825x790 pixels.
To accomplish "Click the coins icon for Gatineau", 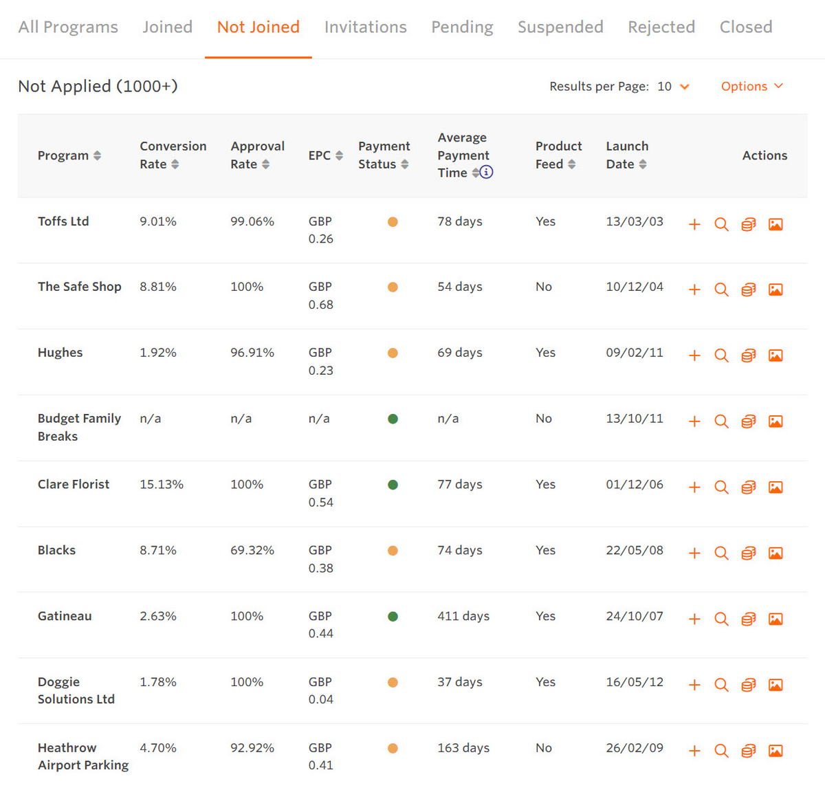I will 749,619.
